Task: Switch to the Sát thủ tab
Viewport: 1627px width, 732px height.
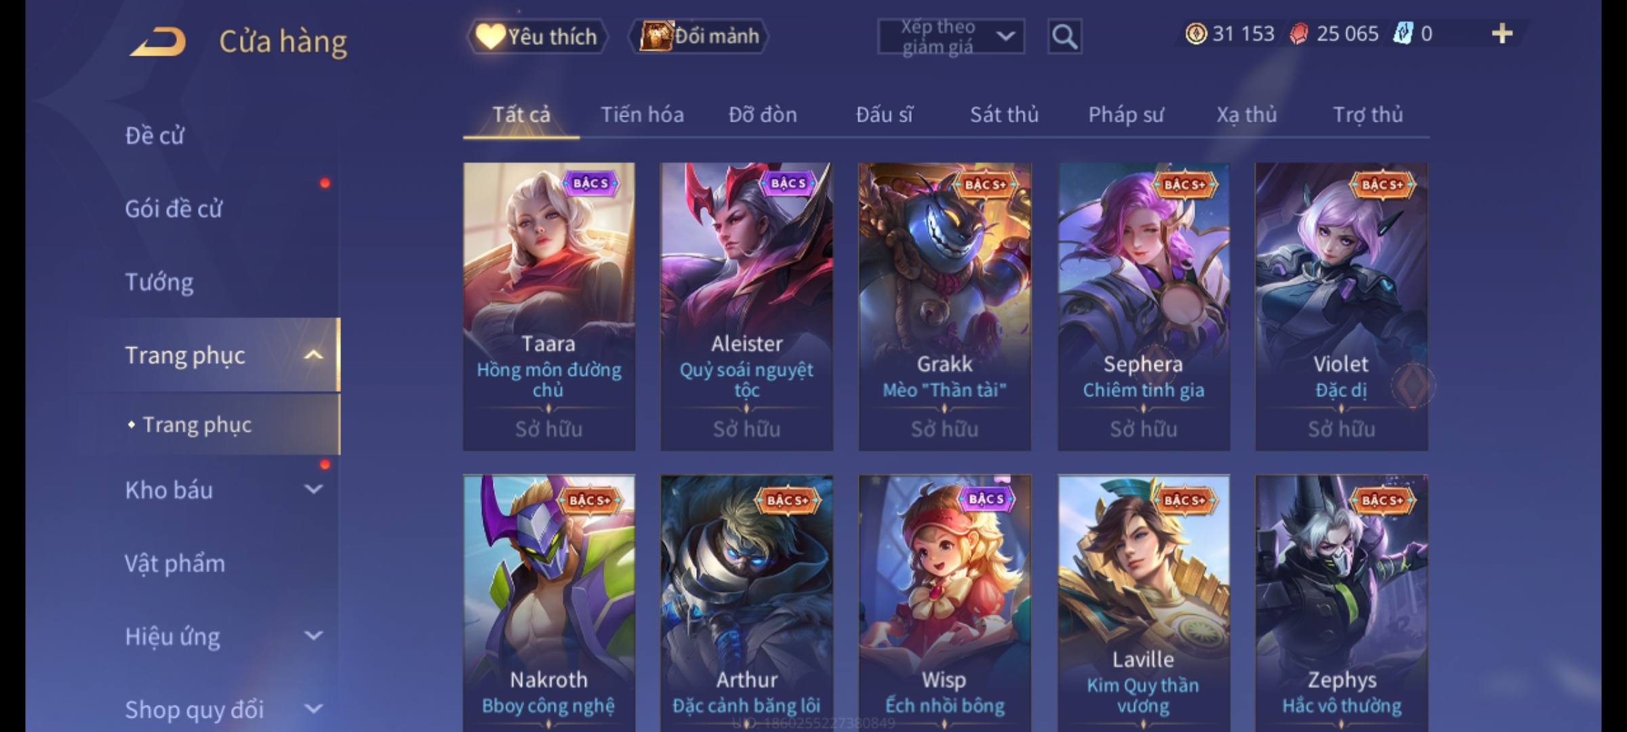Action: point(1004,115)
